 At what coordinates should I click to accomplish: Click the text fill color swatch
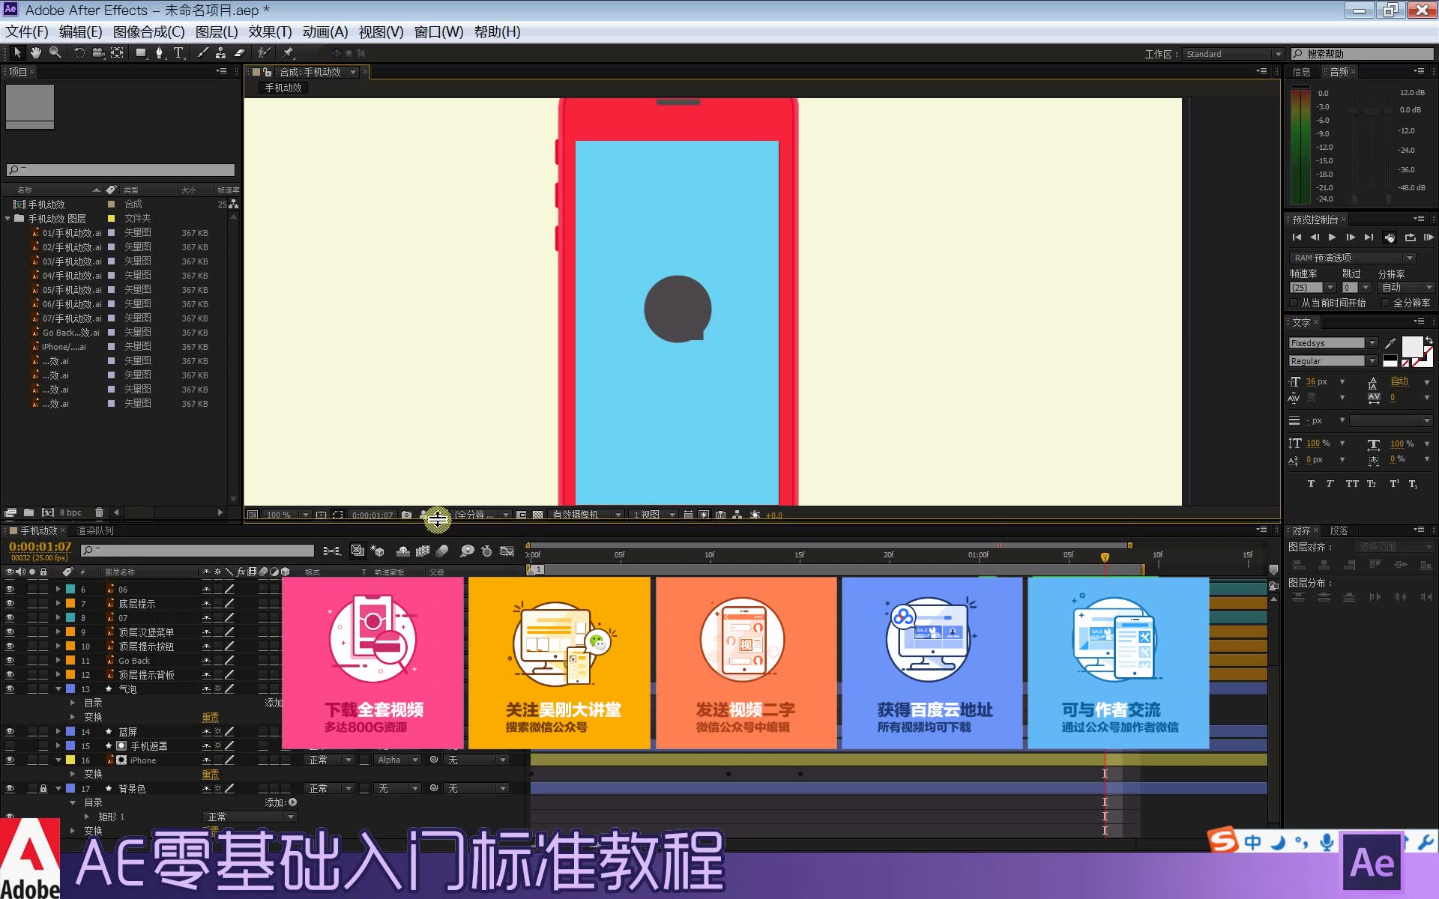(x=1411, y=345)
